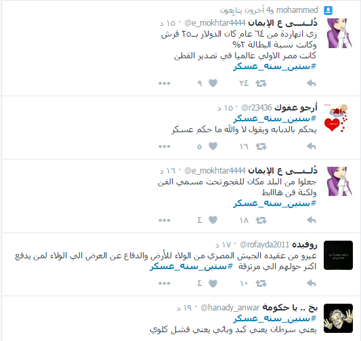The image size is (361, 341).
Task: Open hashtag link in r23436 tweet
Action: [275, 119]
